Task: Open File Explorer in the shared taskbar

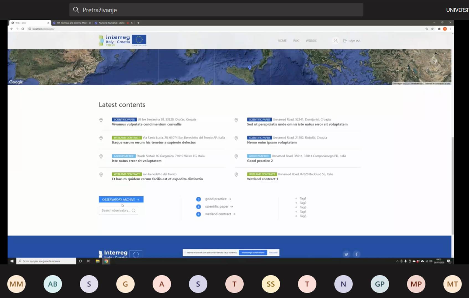Action: point(97,261)
